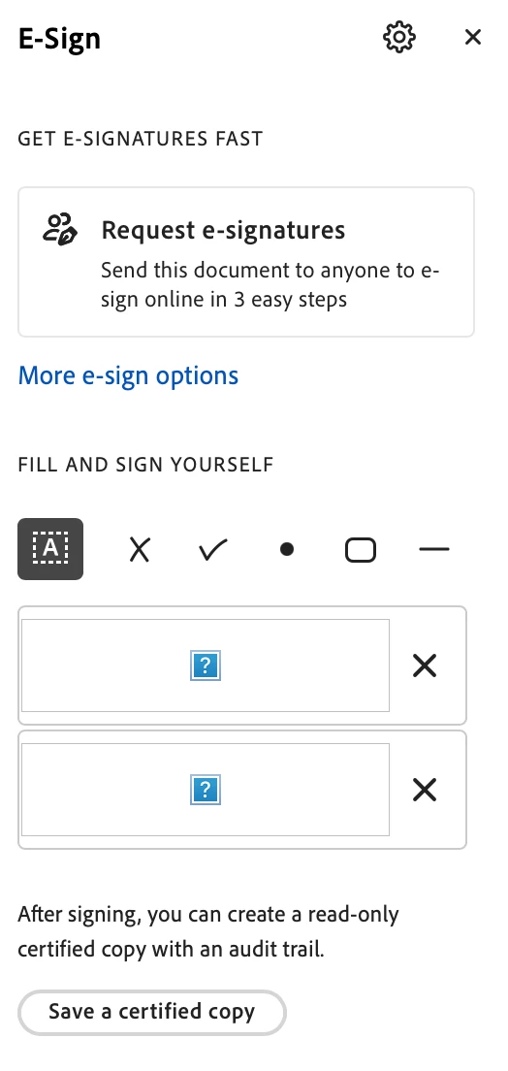This screenshot has height=1071, width=508.
Task: Open E-Sign settings gear icon
Action: coord(398,37)
